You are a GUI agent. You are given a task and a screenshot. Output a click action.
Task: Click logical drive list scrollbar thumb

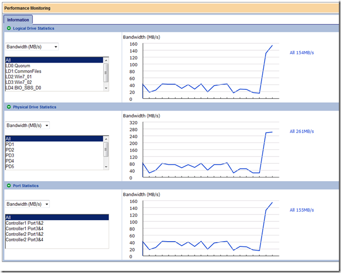click(x=106, y=73)
